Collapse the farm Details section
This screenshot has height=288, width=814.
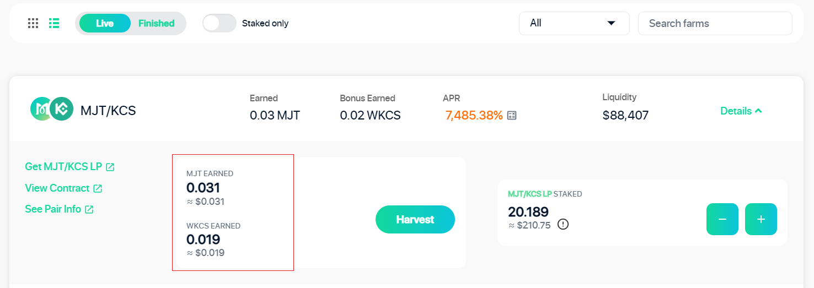(x=741, y=111)
